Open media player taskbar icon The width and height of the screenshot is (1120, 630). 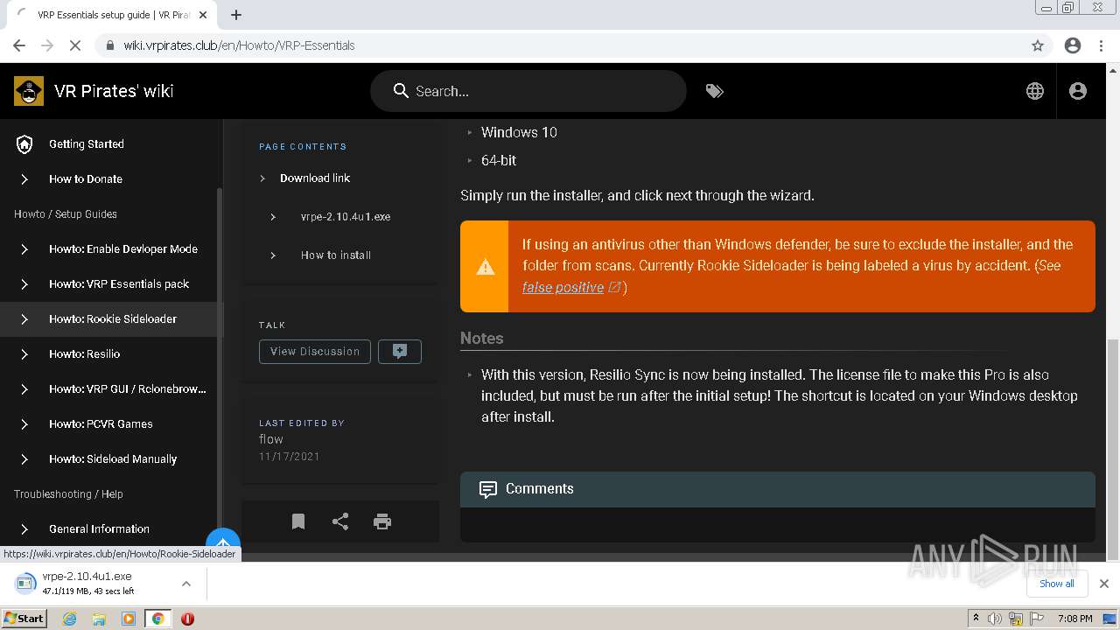coord(129,619)
